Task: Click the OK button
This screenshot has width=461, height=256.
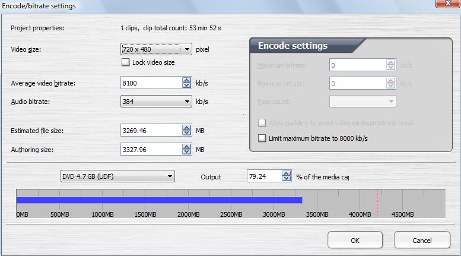Action: 355,241
